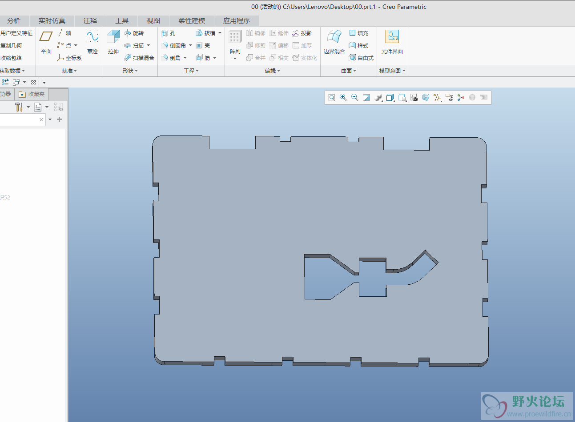575x422 pixels.
Task: Click the Refit view magnifier icon
Action: click(x=332, y=98)
